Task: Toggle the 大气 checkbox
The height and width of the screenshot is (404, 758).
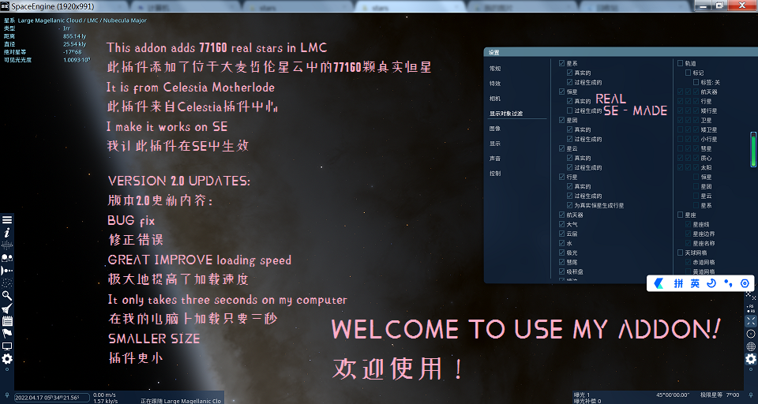Action: click(x=561, y=224)
